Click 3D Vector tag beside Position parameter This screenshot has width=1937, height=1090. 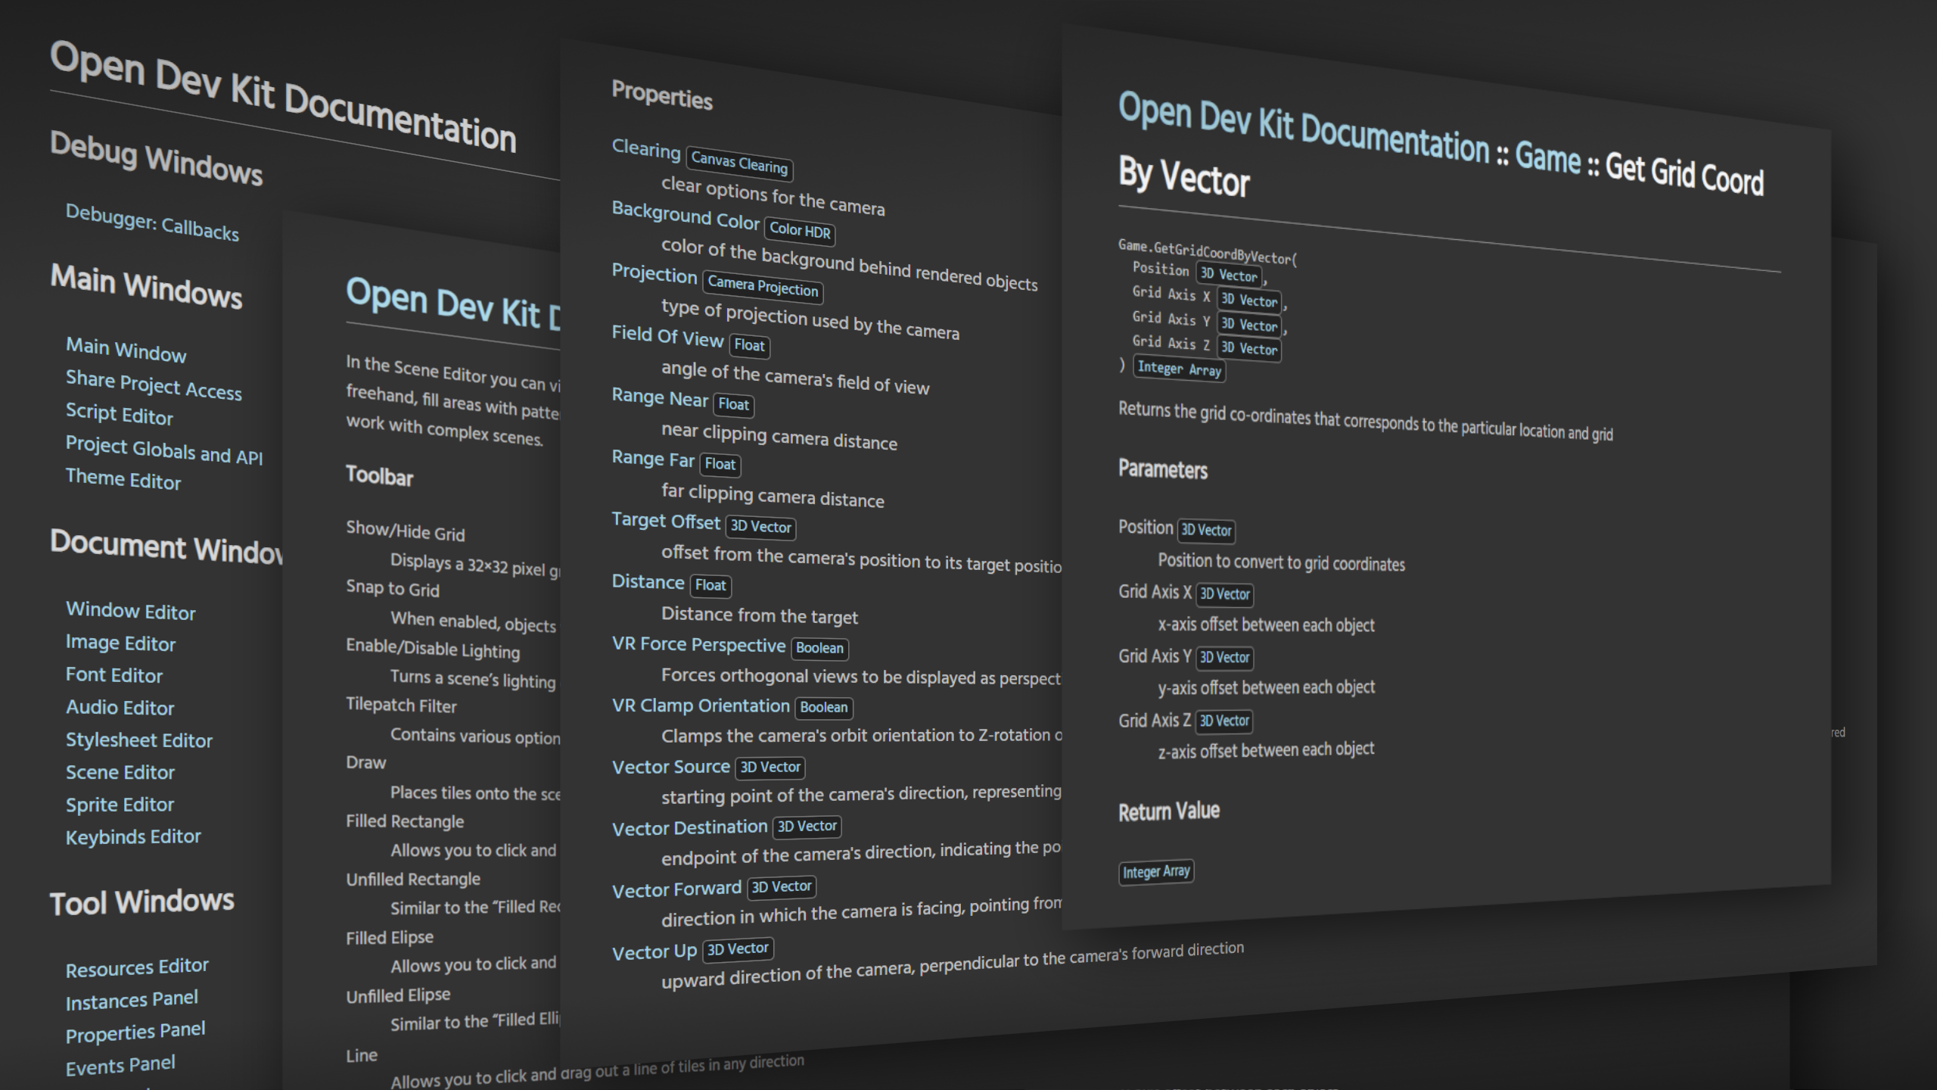point(1206,530)
